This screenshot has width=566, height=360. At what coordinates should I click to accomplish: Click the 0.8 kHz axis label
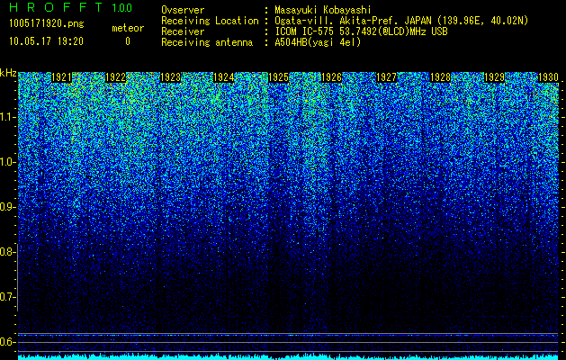7,252
